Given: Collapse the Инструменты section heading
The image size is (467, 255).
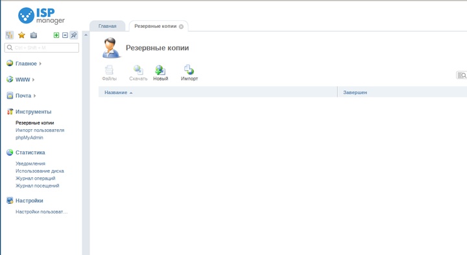Looking at the screenshot, I should (33, 112).
